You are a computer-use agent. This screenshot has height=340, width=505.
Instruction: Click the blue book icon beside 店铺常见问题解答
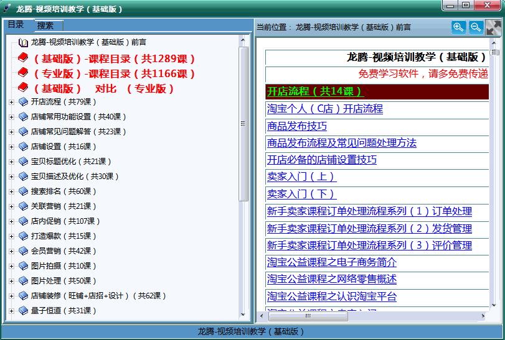click(x=23, y=132)
